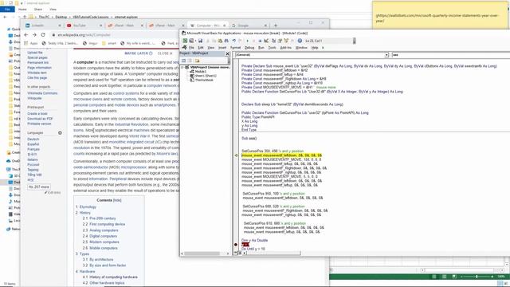The height and width of the screenshot is (287, 510).
Task: Open the Tools menu in VBA editor
Action: click(273, 48)
